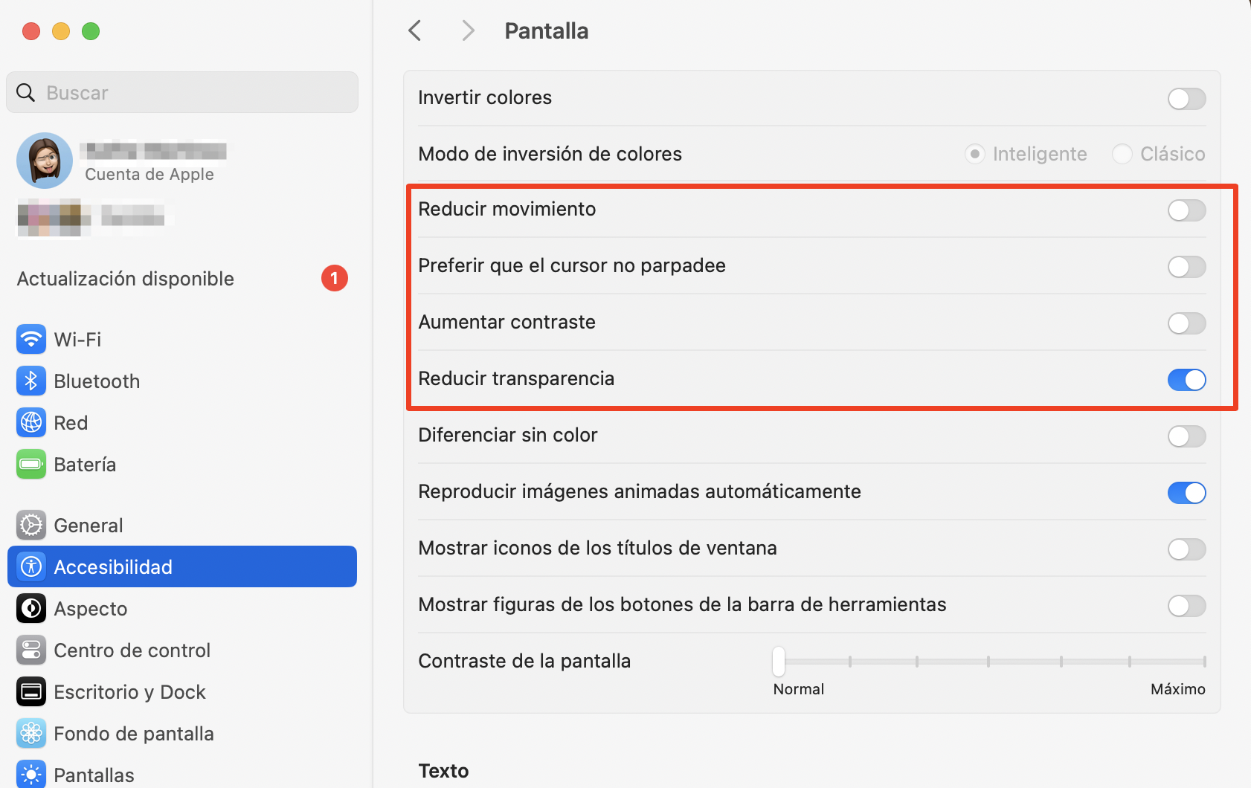Click inside the Buscar search field

[181, 92]
